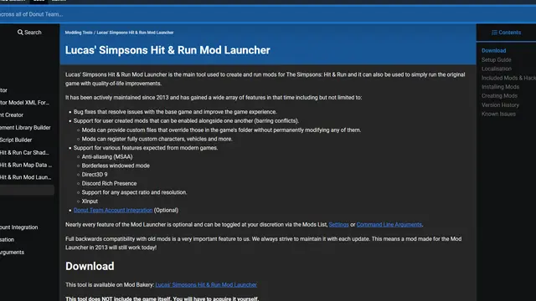The image size is (536, 301).
Task: Jump to Localisation in Contents
Action: click(497, 69)
